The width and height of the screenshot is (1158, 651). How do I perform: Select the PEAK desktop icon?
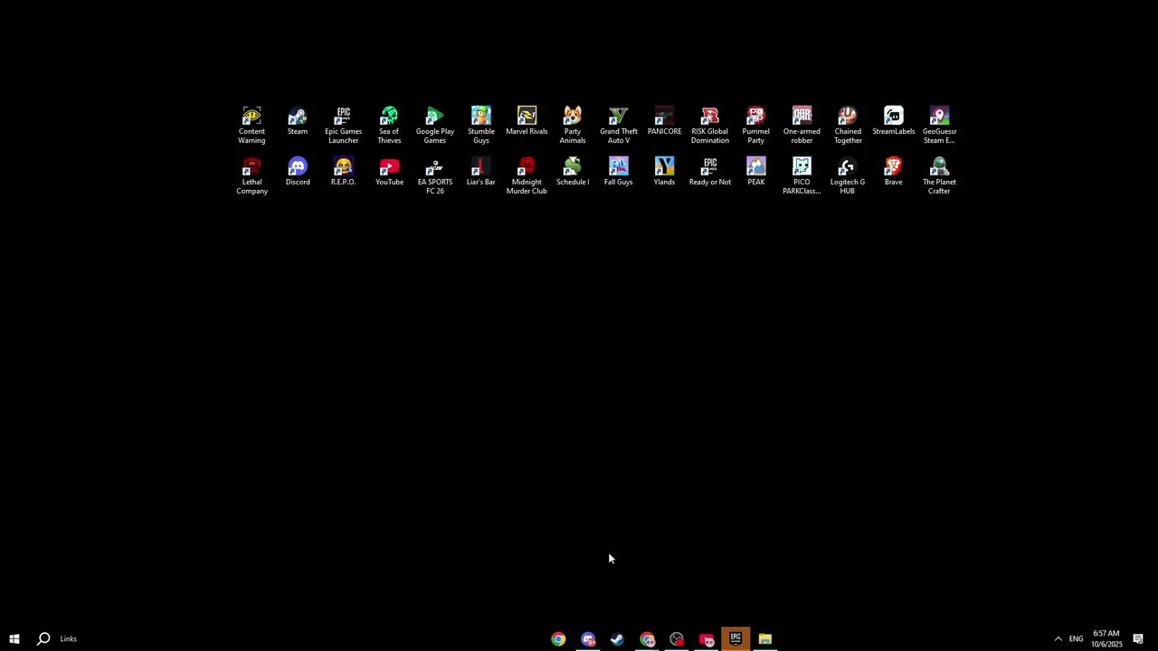click(755, 172)
